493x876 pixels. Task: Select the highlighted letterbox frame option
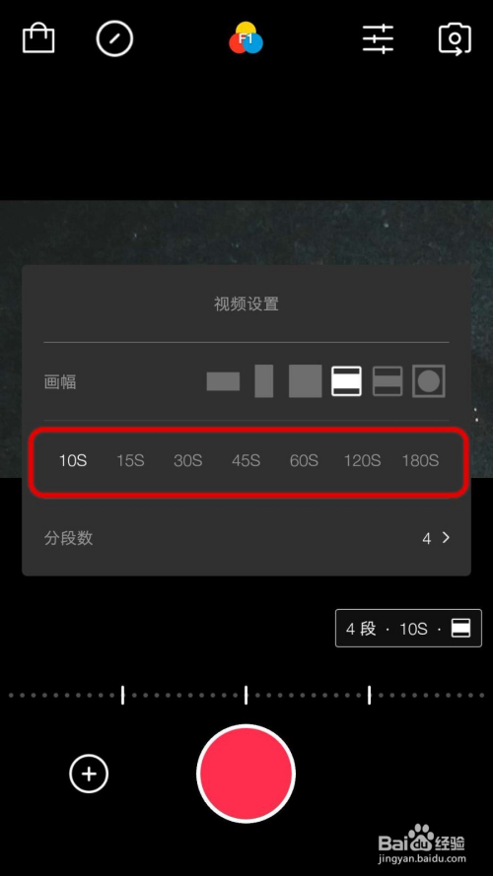point(346,381)
